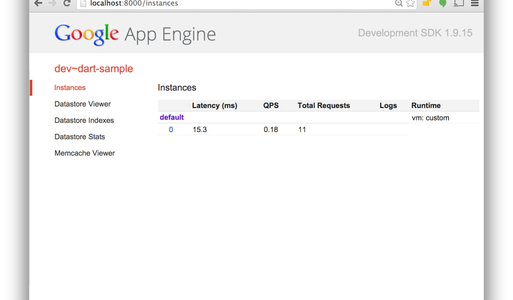Click the Latency (ms) column header
Screen dimensions: 513x300
pos(214,105)
